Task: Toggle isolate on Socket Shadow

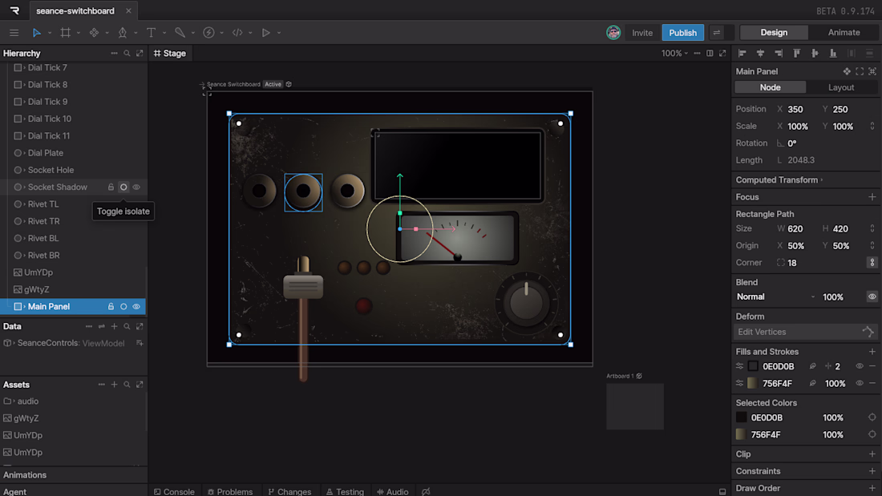Action: pyautogui.click(x=123, y=188)
